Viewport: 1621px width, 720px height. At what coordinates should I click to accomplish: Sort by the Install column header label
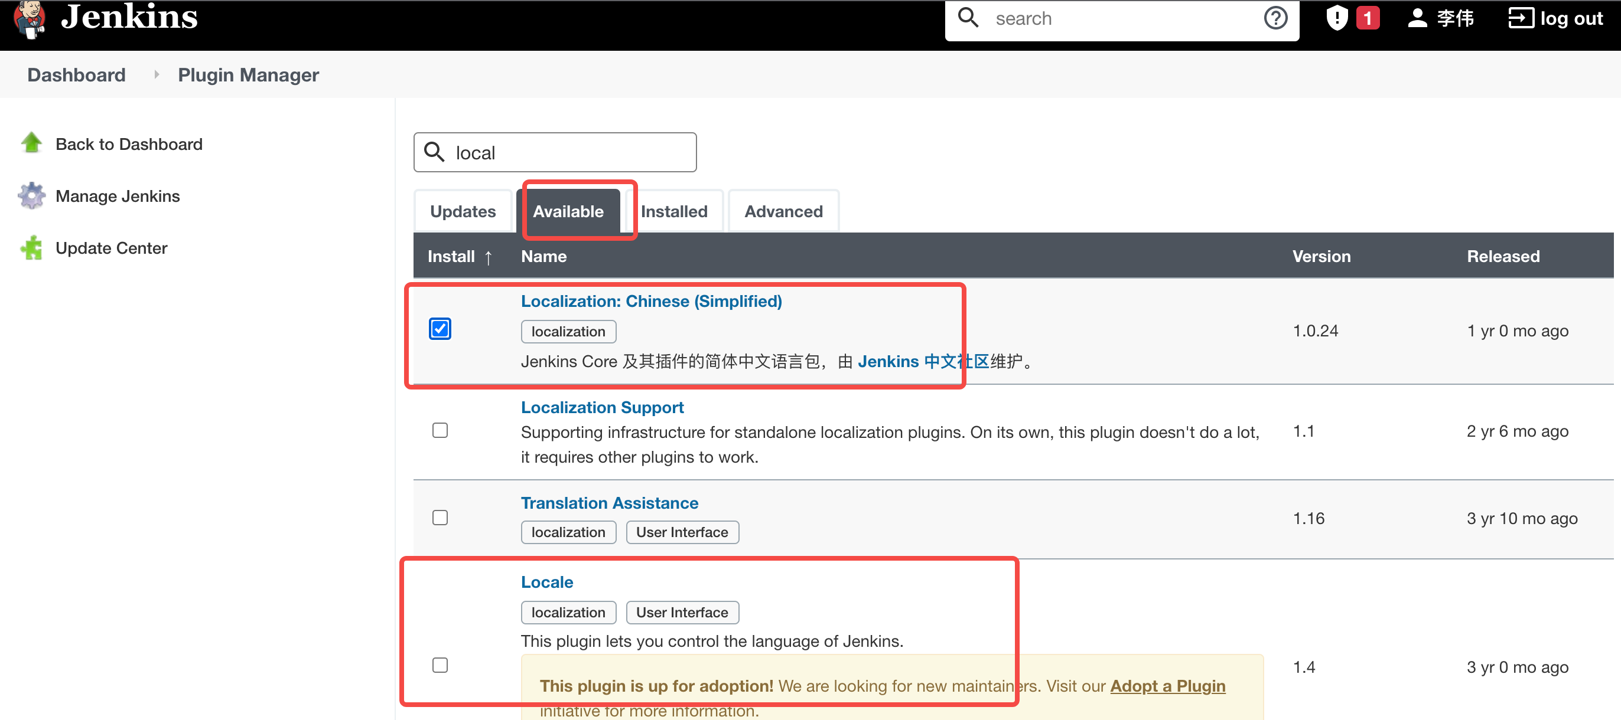coord(451,257)
